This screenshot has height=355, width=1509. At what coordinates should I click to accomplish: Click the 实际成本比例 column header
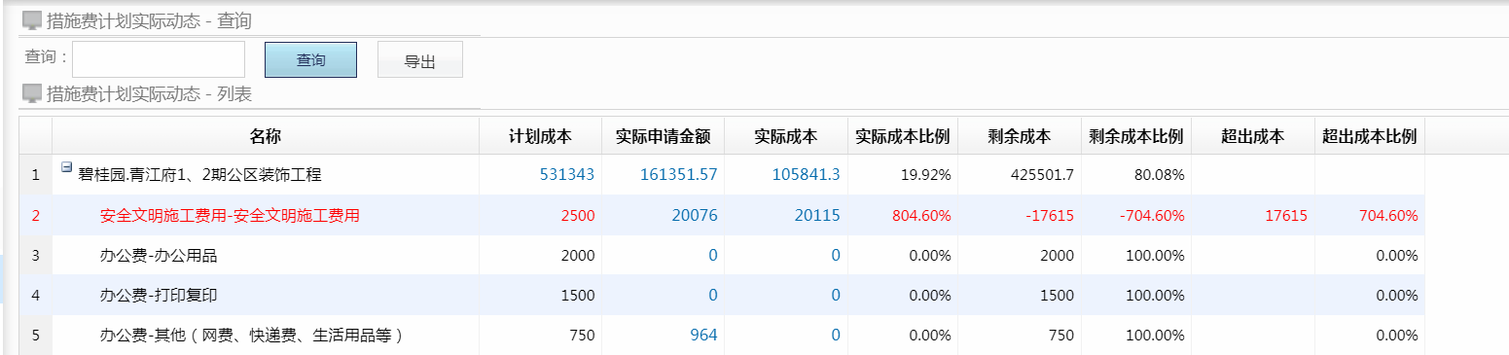pyautogui.click(x=902, y=136)
